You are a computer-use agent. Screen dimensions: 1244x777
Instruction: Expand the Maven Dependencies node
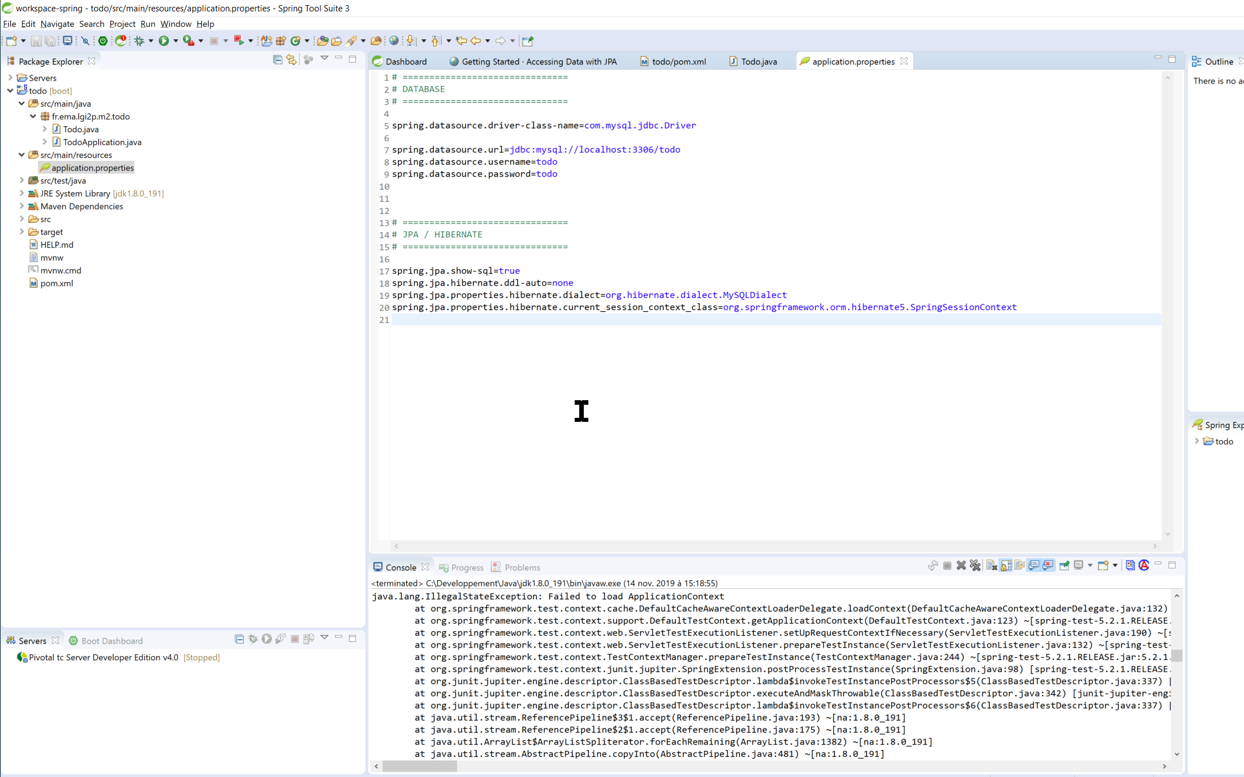pos(22,206)
